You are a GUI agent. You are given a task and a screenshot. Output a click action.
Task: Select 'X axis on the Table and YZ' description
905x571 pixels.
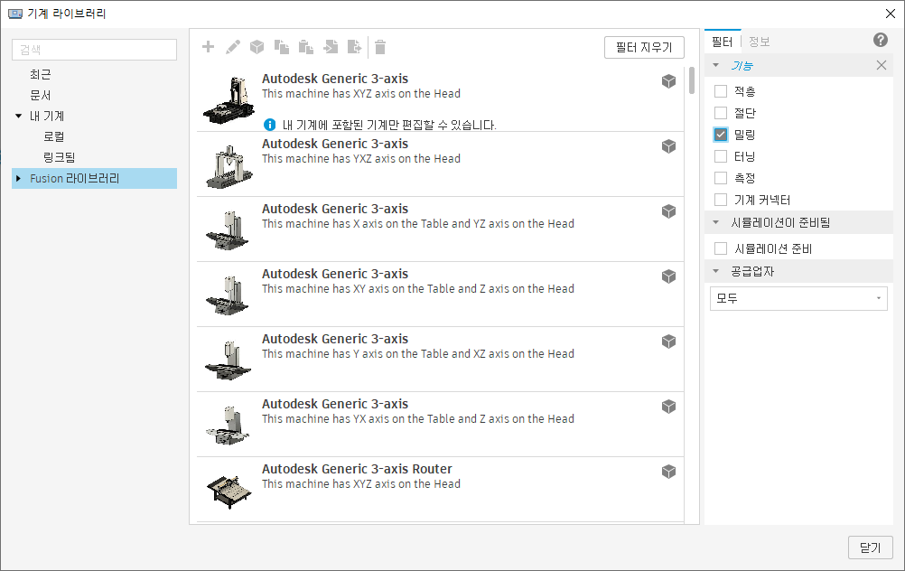coord(416,224)
